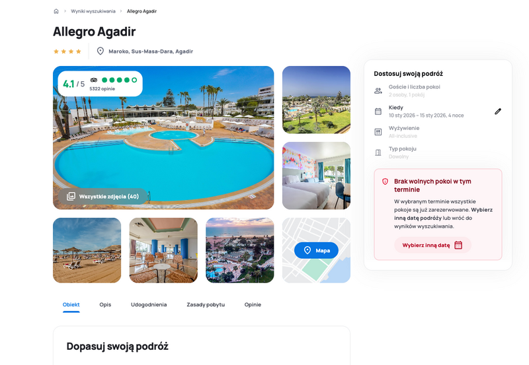The width and height of the screenshot is (529, 365).
Task: Go to the Opinie tab
Action: tap(253, 304)
